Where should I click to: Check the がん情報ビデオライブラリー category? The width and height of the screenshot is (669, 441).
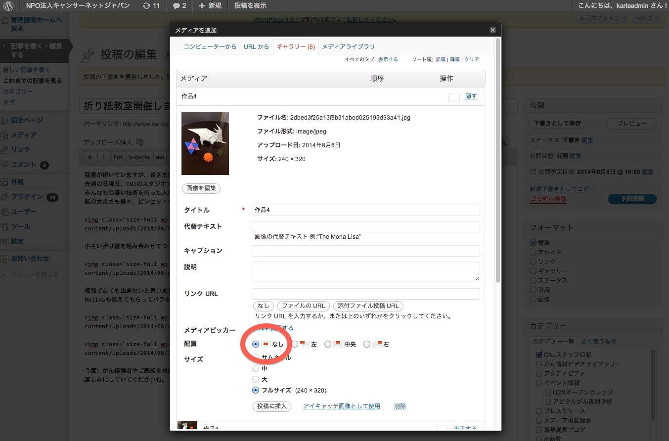(539, 364)
